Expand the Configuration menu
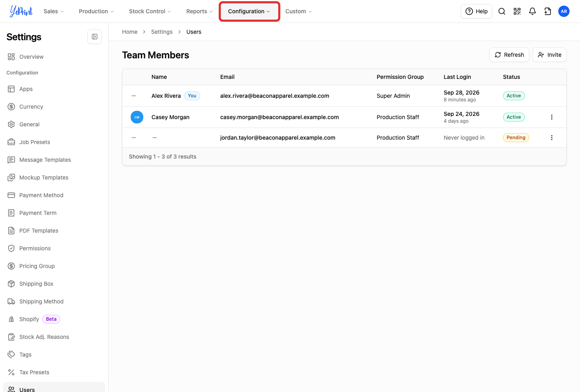 coord(249,11)
